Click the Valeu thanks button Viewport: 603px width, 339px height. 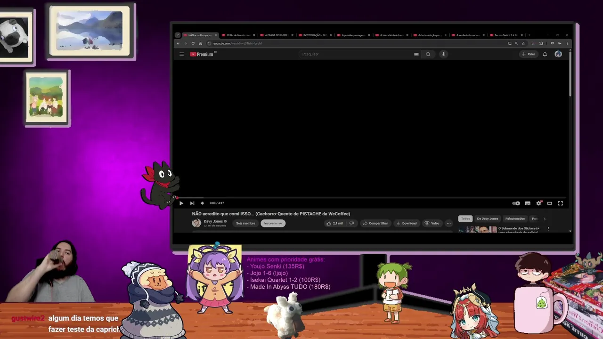432,223
